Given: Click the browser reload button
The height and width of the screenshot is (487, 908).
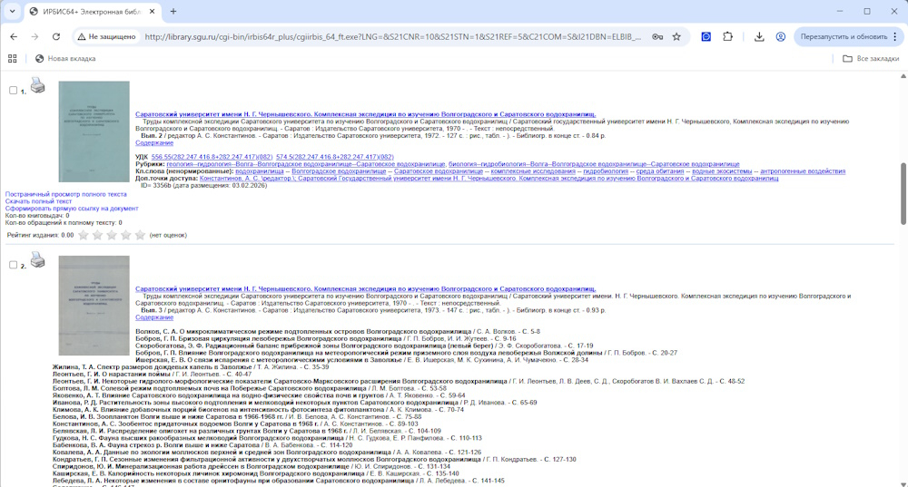Looking at the screenshot, I should click(56, 37).
